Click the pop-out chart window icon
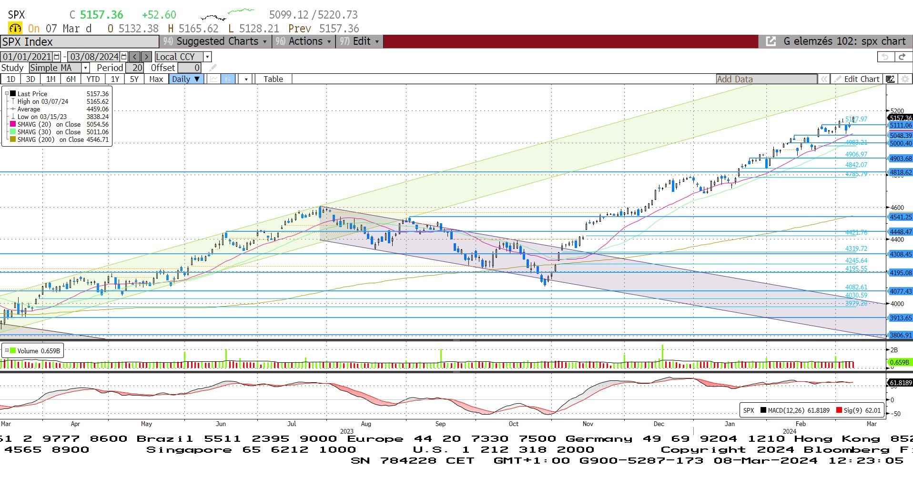Image resolution: width=913 pixels, height=487 pixels. coord(771,41)
